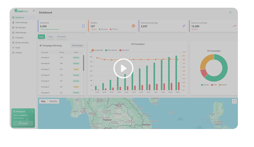
Task: Click the trend icon in Flows Running Today
Action: pos(234,26)
